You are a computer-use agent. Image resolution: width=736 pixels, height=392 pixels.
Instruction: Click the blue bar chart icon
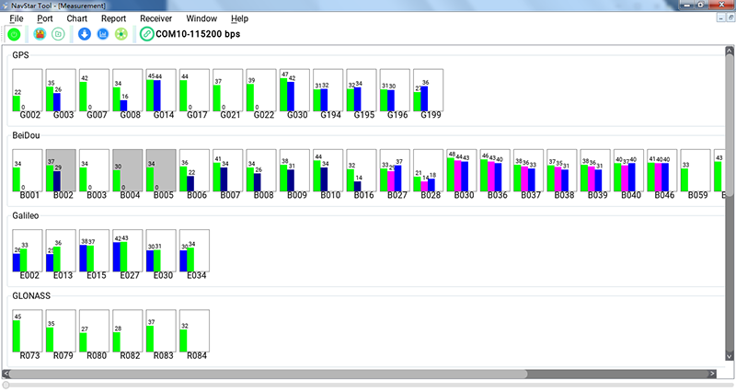(x=102, y=34)
